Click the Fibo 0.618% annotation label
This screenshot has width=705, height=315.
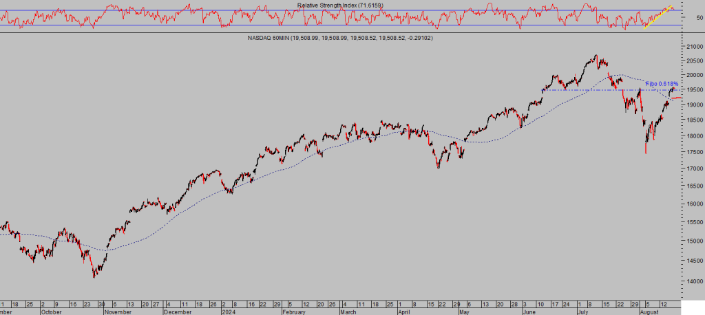[662, 83]
